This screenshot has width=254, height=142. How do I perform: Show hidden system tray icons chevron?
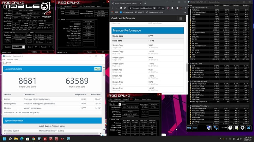click(x=220, y=139)
